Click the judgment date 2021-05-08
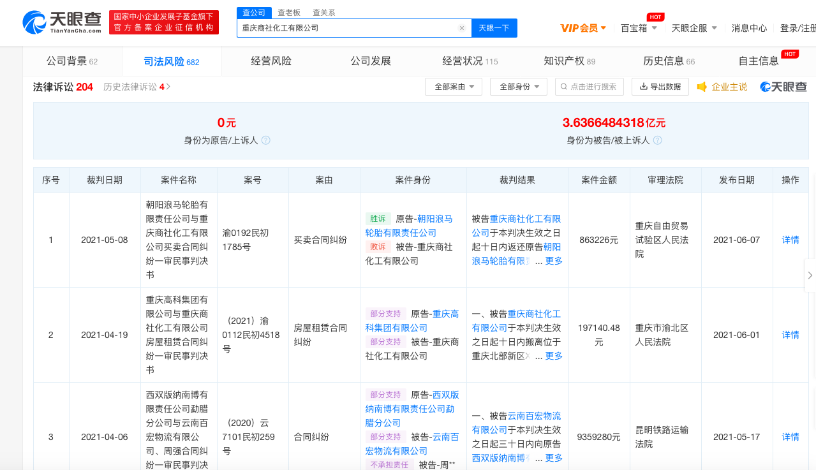 (105, 240)
